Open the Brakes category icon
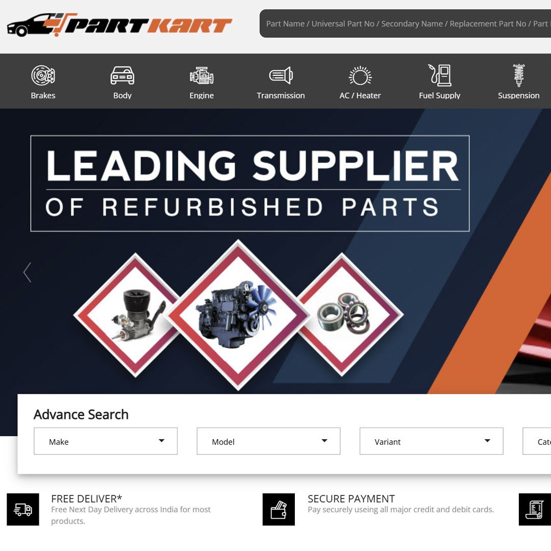Screen dimensions: 551x551 tap(43, 75)
